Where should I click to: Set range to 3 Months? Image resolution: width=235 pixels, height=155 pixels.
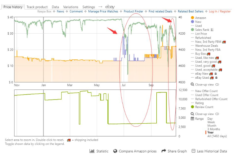pos(213,129)
